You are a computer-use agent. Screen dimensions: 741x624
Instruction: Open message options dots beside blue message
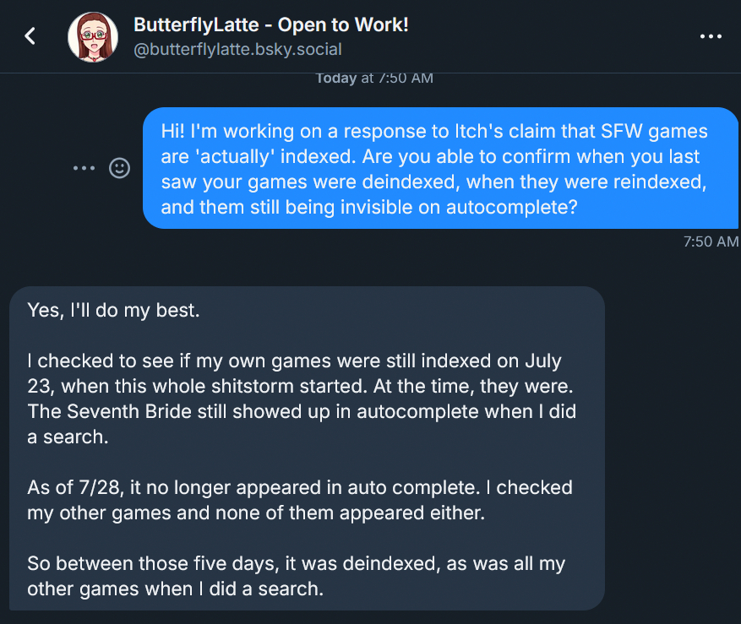tap(84, 168)
